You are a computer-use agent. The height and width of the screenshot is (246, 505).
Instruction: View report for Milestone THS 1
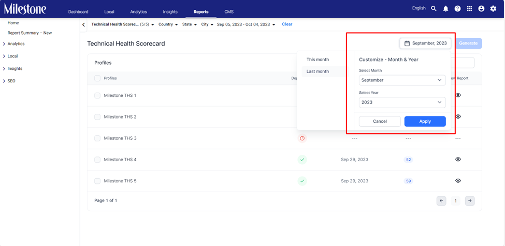[x=458, y=95]
